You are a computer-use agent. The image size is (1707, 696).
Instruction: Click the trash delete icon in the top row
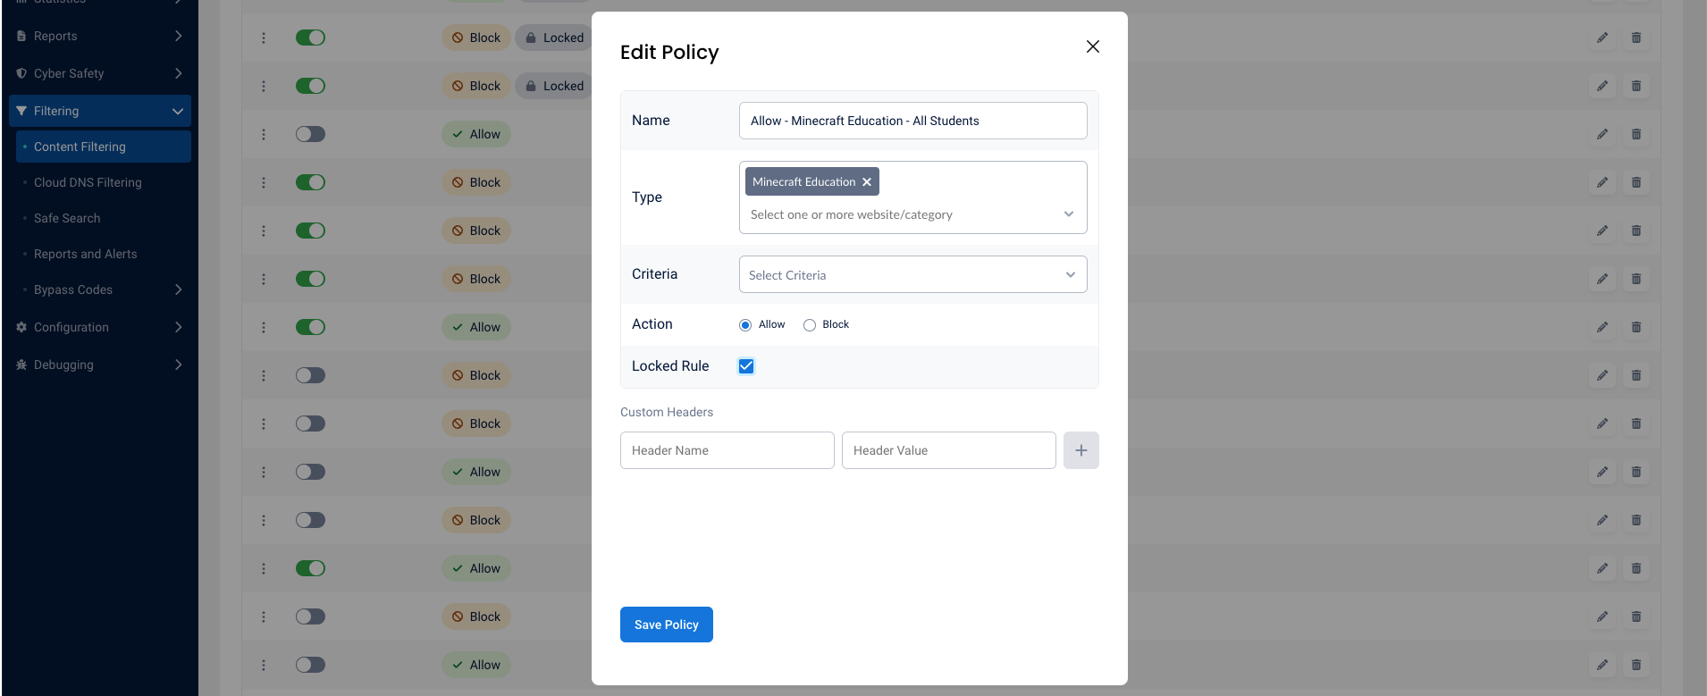pyautogui.click(x=1636, y=38)
